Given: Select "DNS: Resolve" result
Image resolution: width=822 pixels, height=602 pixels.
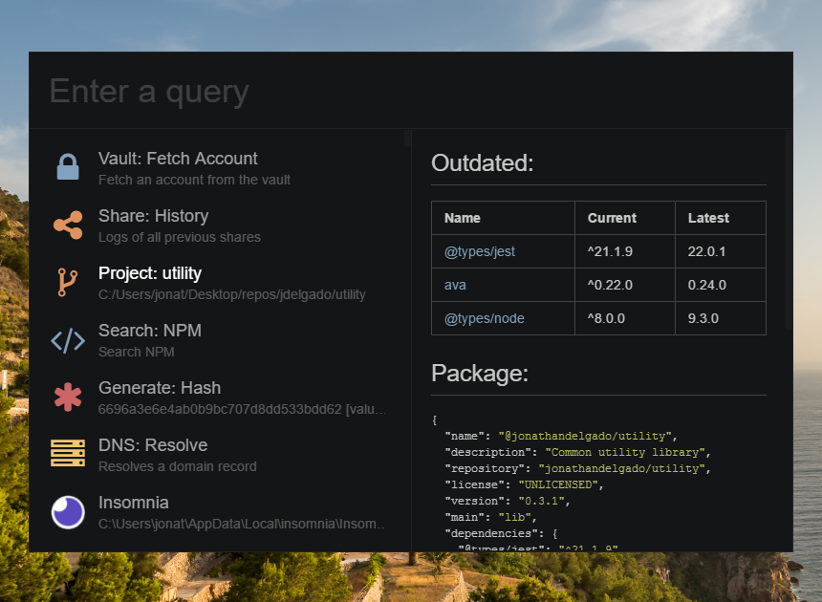Looking at the screenshot, I should 220,455.
